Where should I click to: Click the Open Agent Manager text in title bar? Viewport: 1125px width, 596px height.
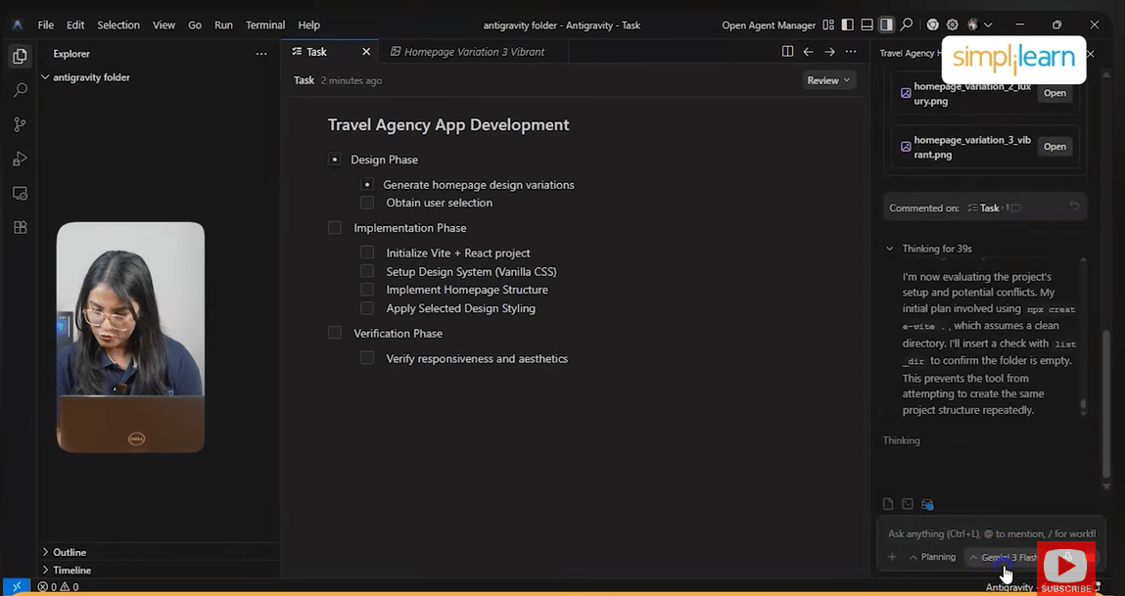pyautogui.click(x=771, y=24)
